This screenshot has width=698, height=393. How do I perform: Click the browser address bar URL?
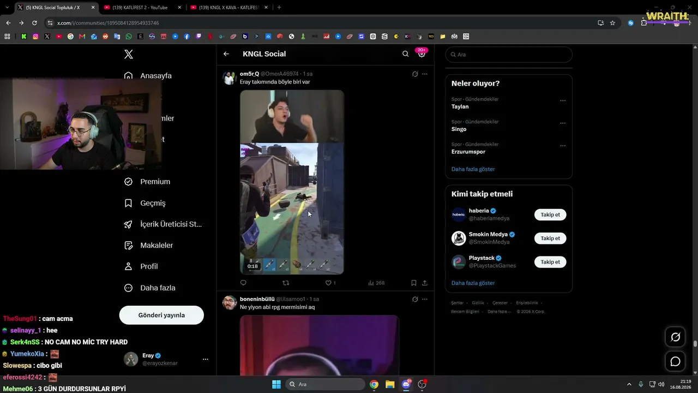point(108,23)
